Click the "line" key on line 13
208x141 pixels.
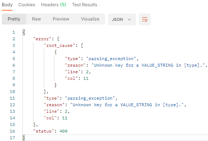pos(51,111)
